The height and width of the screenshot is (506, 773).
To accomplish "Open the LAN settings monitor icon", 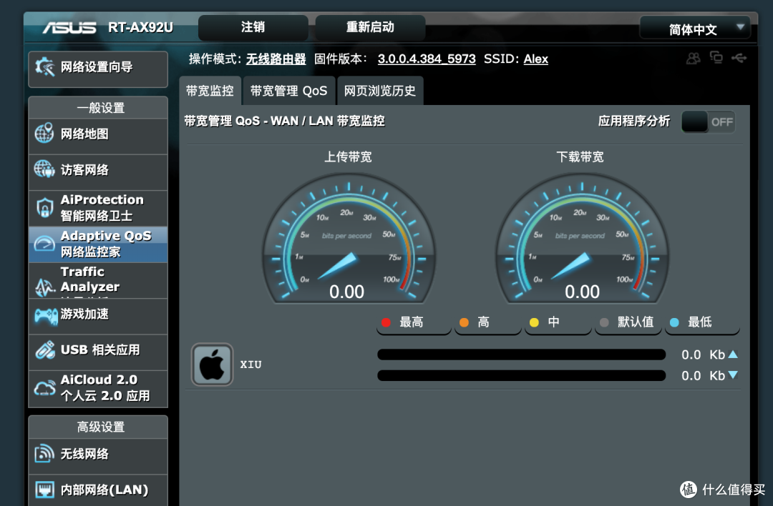I will [x=44, y=490].
